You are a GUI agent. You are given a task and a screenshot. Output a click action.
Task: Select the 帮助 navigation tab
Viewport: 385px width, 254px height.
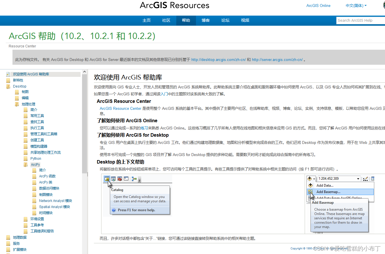[186, 20]
